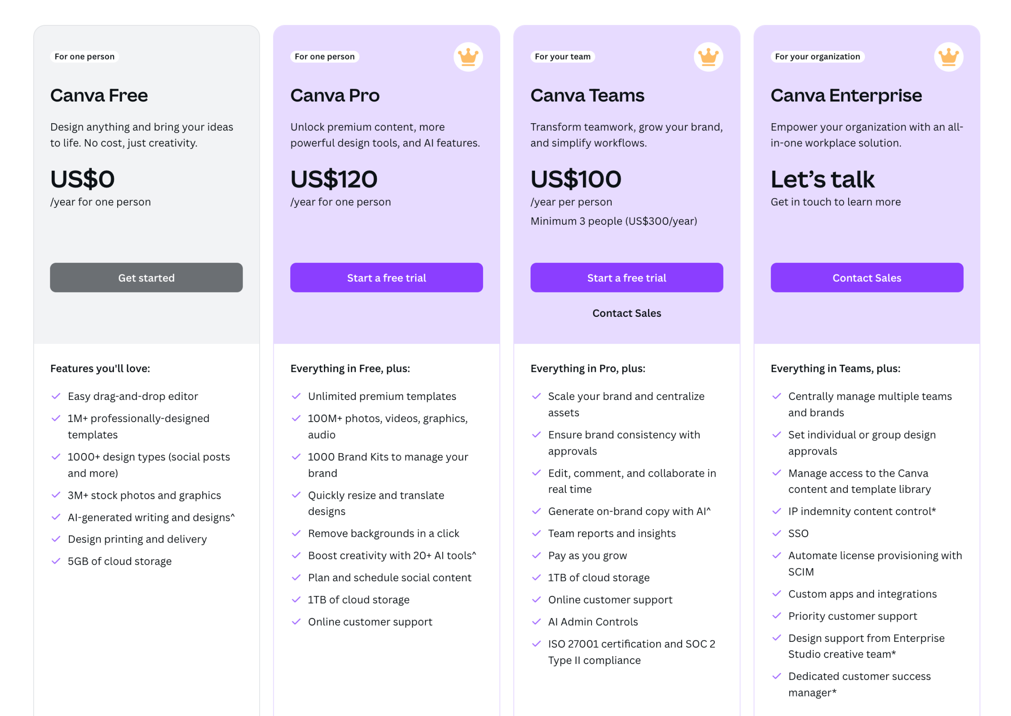The height and width of the screenshot is (716, 1011).
Task: Click the Canva Enterprise plan title
Action: pyautogui.click(x=846, y=95)
